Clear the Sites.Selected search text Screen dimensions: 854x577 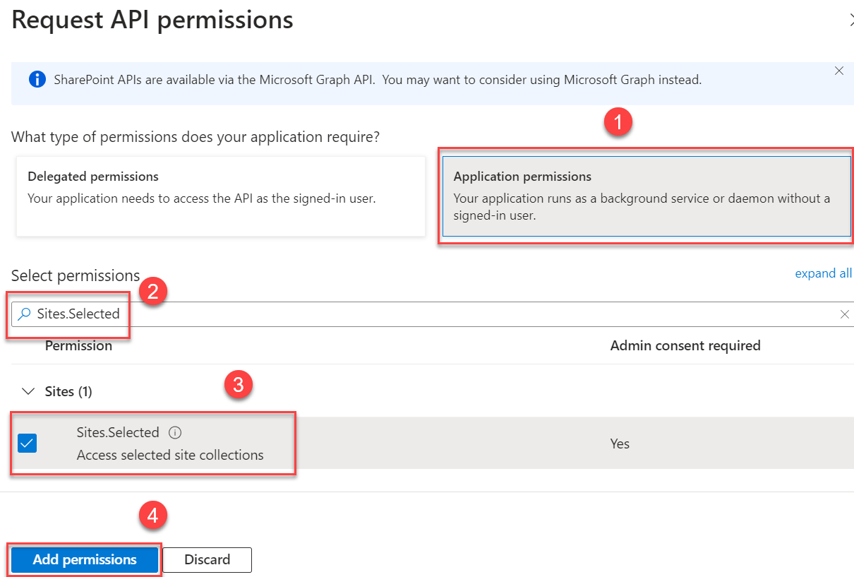pos(845,314)
